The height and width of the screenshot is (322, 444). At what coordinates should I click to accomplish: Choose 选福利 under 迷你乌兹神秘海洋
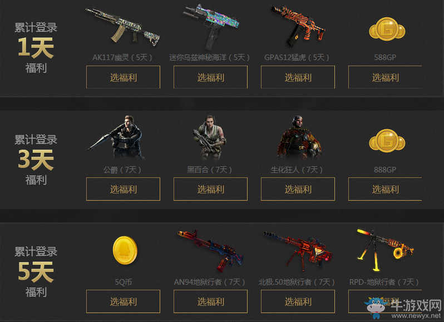(210, 77)
